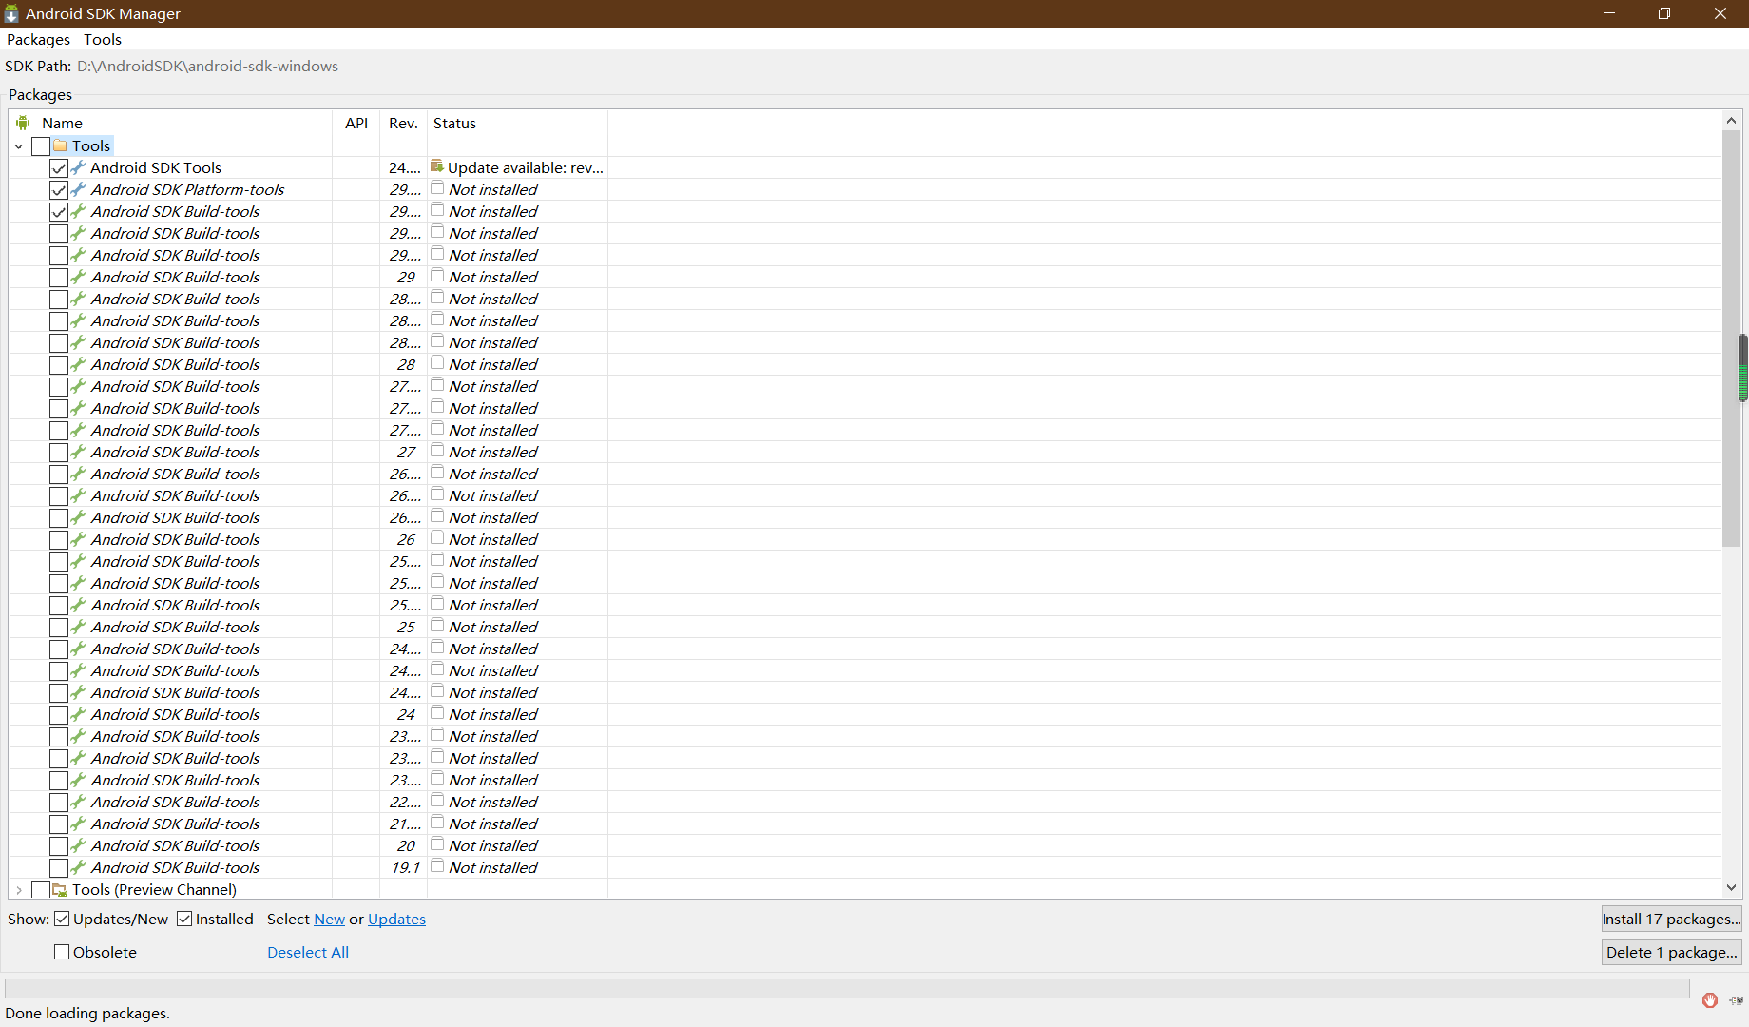Click the red stop icon beside progress bar
This screenshot has width=1749, height=1027.
pos(1710,1000)
